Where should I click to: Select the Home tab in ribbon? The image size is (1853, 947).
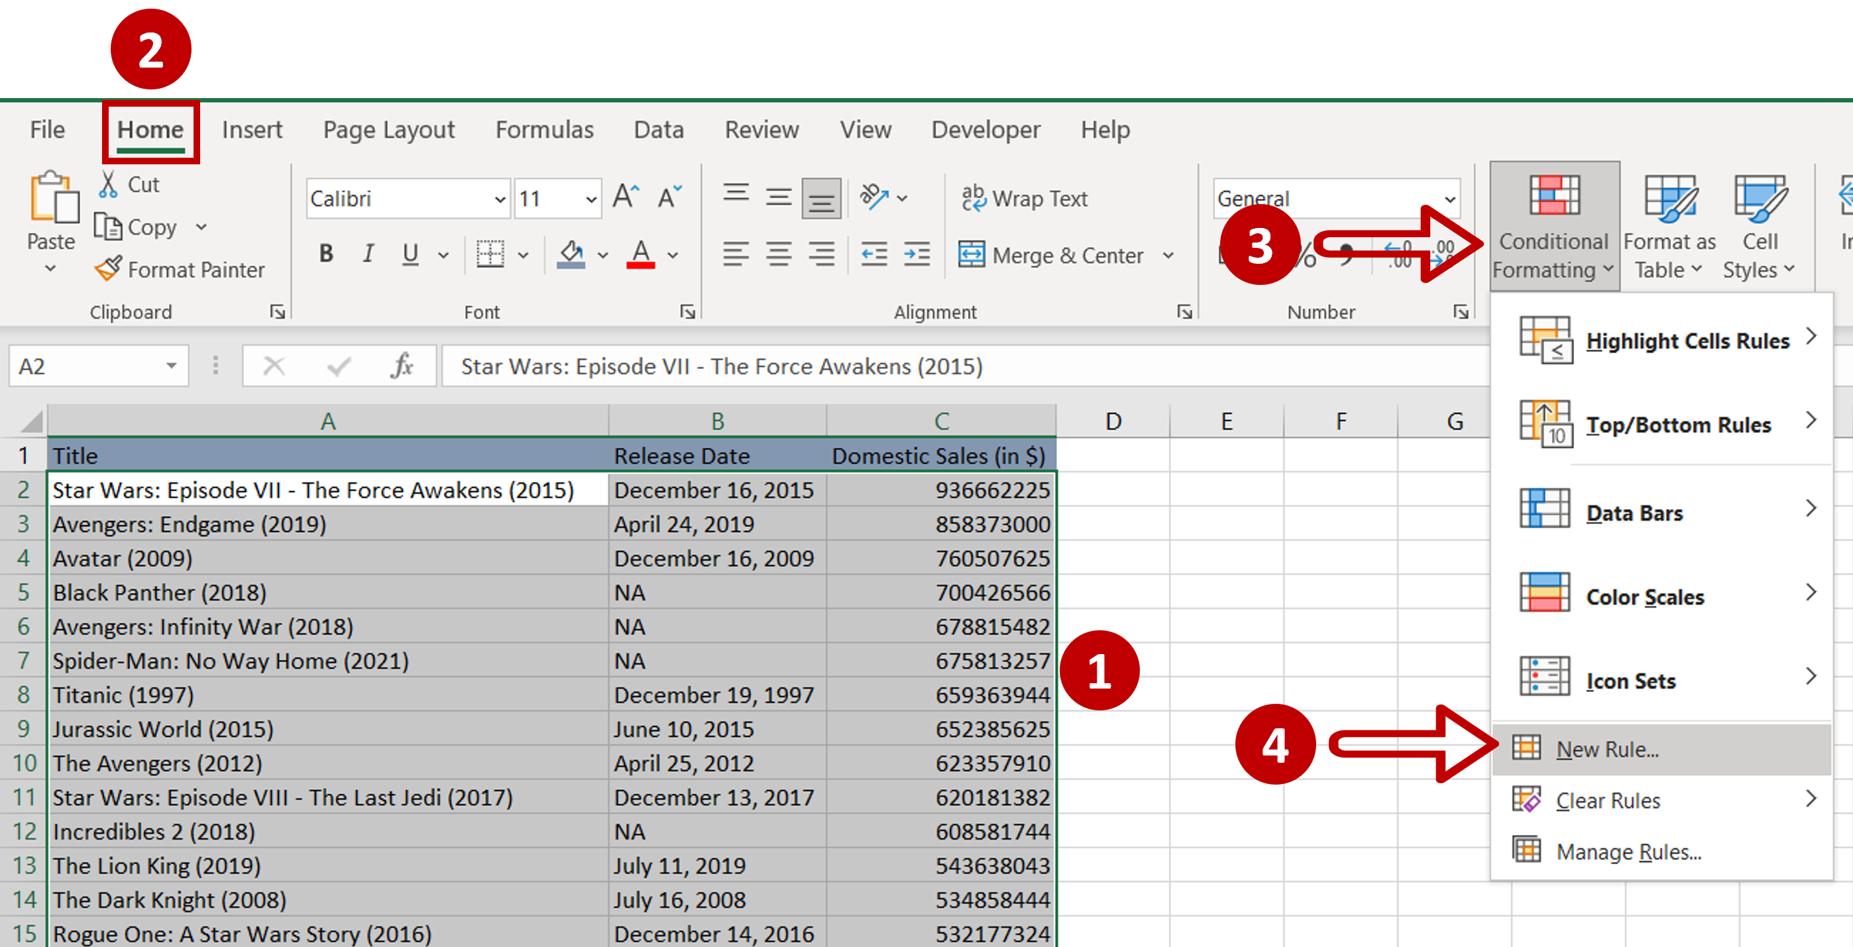click(148, 129)
